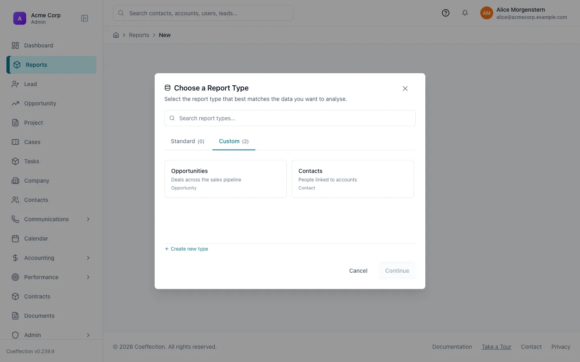Click the AM user avatar

click(487, 13)
